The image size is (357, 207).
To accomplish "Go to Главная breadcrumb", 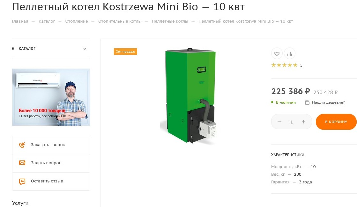I will tap(20, 21).
